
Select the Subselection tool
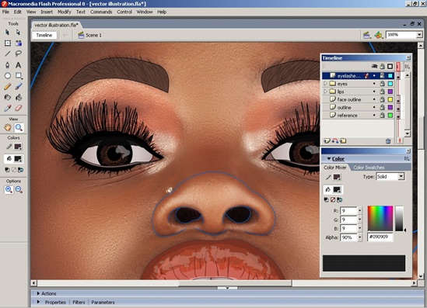[x=18, y=33]
